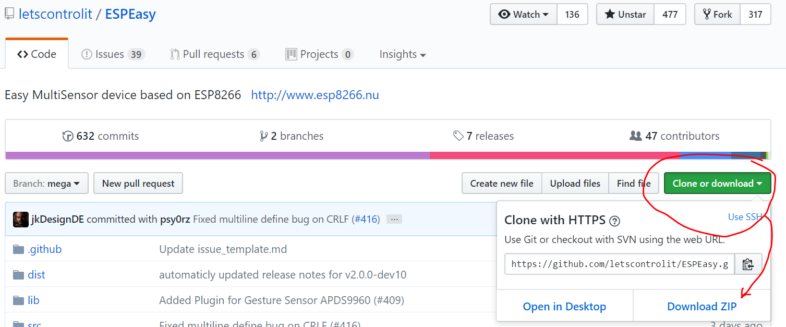This screenshot has height=327, width=786.
Task: Click the Use SSH link
Action: point(745,217)
